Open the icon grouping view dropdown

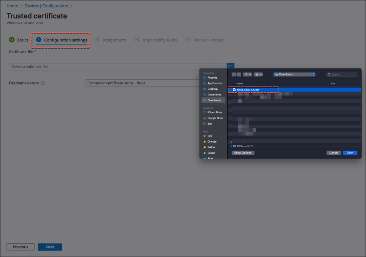258,74
